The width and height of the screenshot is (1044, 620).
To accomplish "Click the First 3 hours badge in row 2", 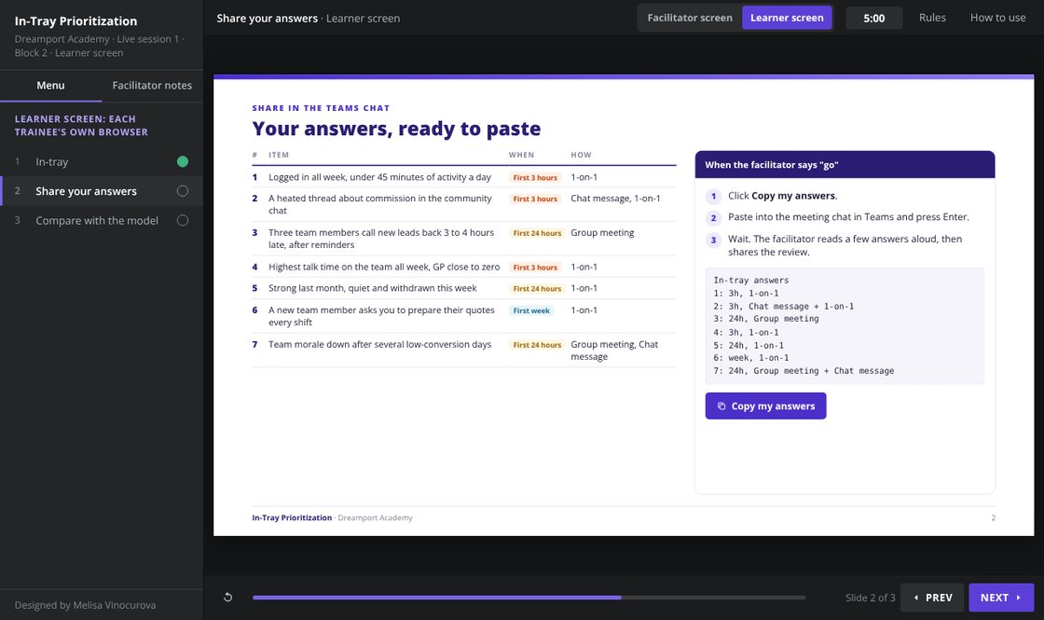I will point(535,200).
